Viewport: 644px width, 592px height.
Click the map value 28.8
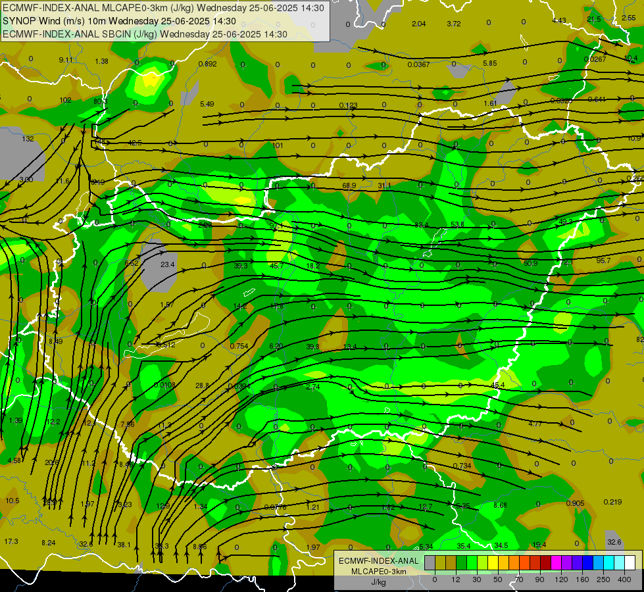[202, 385]
